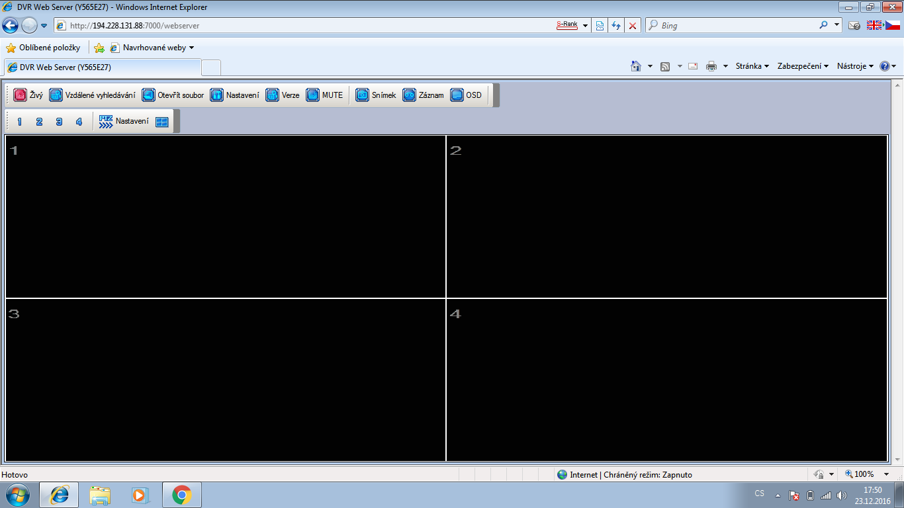Go to home page icon
The width and height of the screenshot is (904, 508).
(636, 66)
